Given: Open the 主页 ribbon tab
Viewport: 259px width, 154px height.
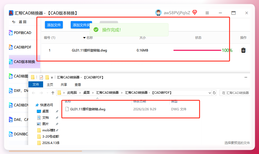Looking at the screenshot, I should tap(50, 85).
